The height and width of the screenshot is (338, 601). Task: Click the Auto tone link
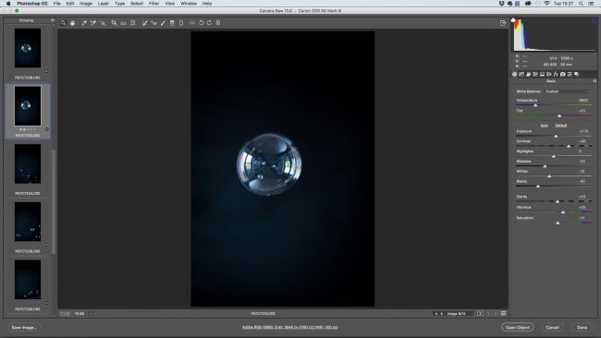[545, 126]
